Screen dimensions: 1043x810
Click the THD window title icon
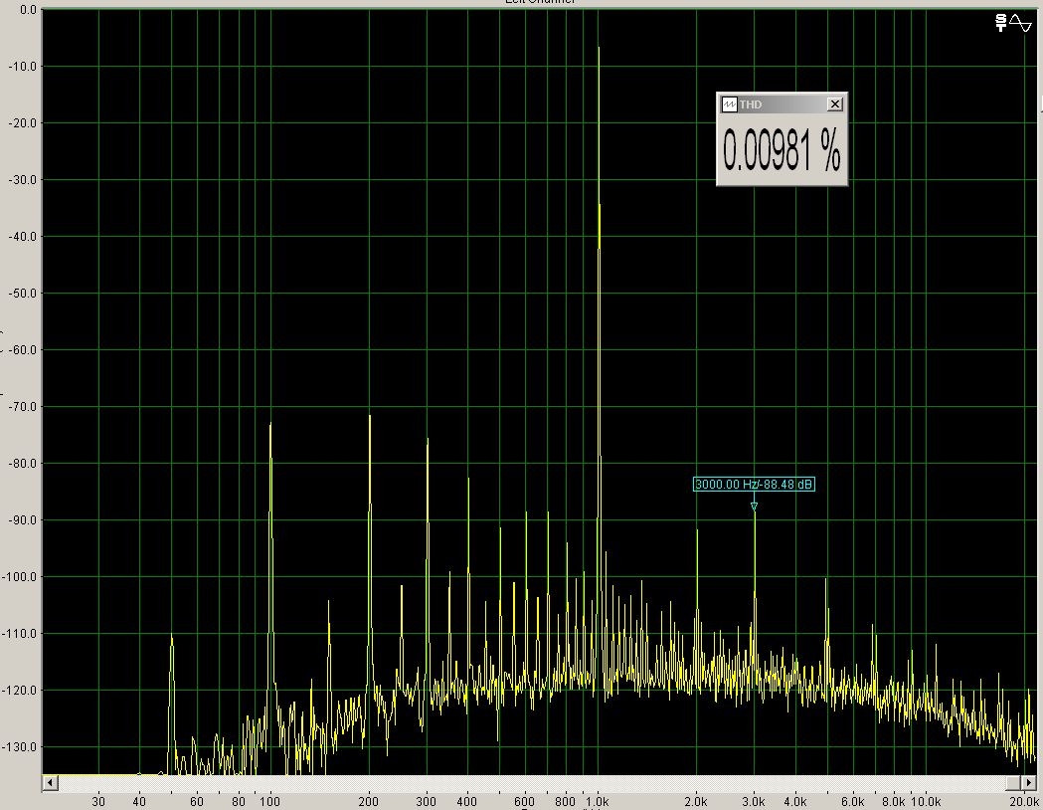[730, 104]
